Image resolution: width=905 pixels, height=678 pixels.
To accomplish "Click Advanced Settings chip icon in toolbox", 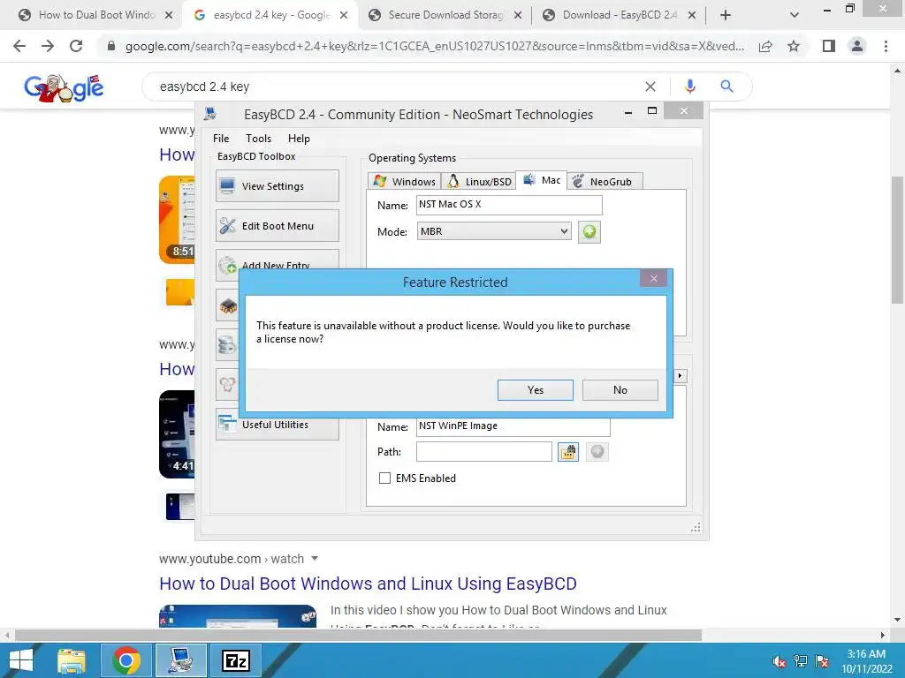I will (228, 305).
